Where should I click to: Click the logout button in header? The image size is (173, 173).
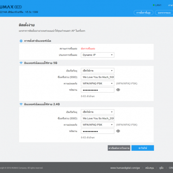point(164,12)
